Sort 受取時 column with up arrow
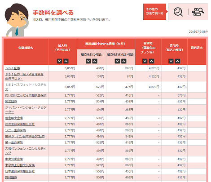The image size is (211, 182). (177, 61)
